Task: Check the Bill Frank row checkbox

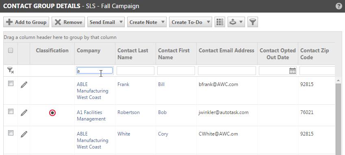Action: point(11,84)
